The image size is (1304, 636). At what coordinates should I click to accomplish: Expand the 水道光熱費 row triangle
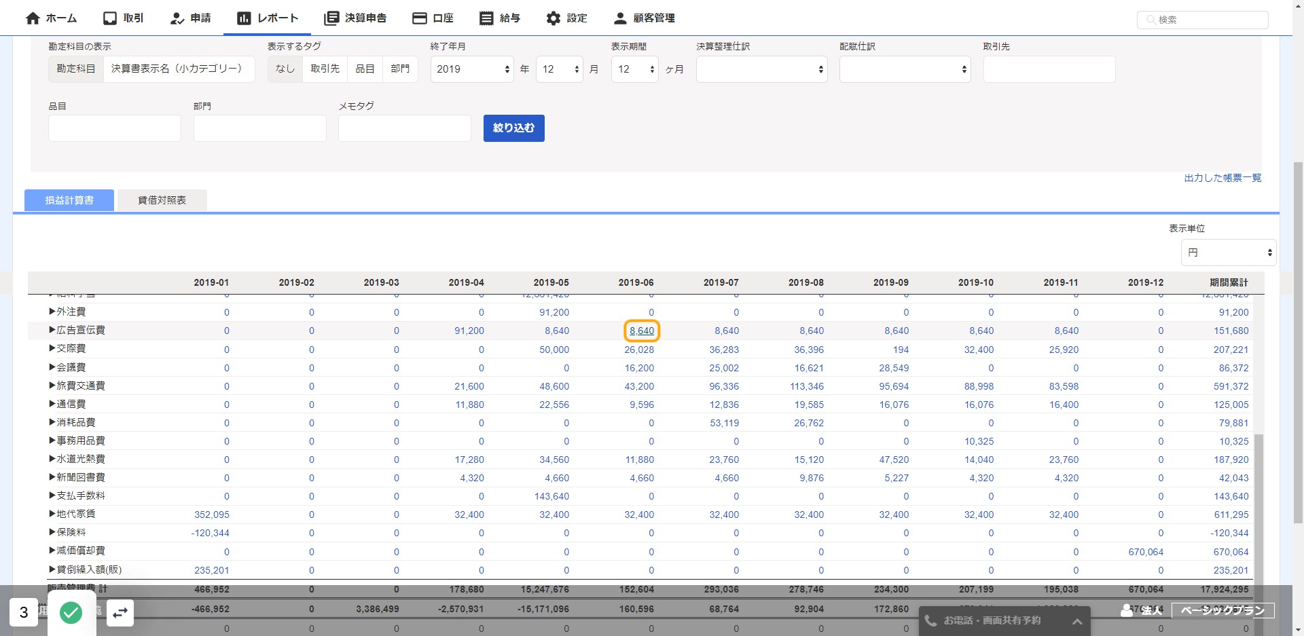tap(52, 459)
